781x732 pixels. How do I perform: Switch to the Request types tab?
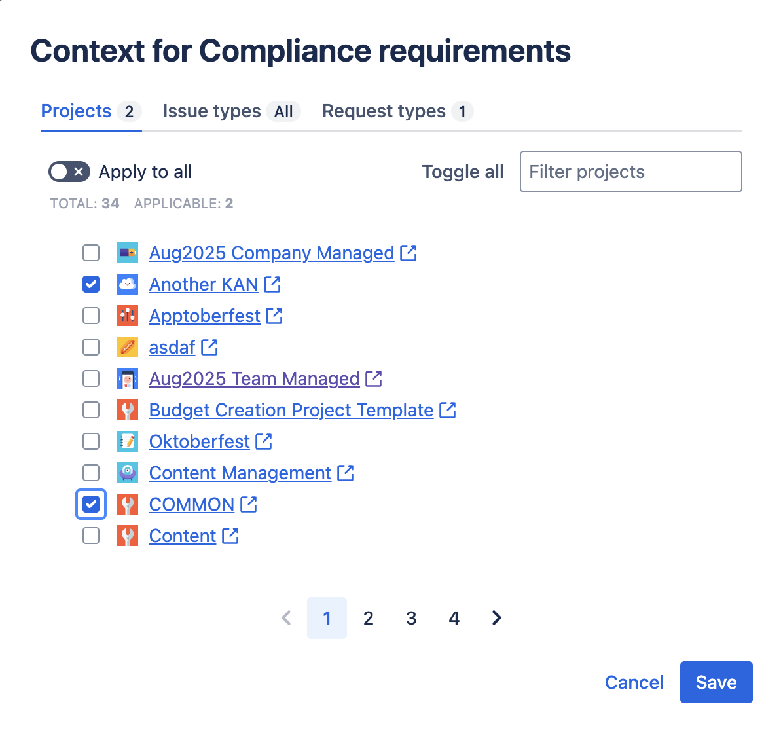click(397, 111)
